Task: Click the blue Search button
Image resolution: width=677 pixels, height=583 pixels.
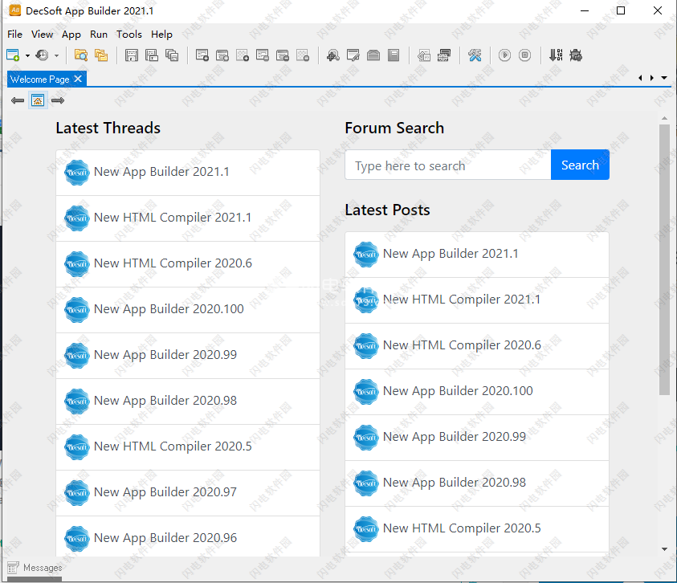Action: click(x=580, y=165)
